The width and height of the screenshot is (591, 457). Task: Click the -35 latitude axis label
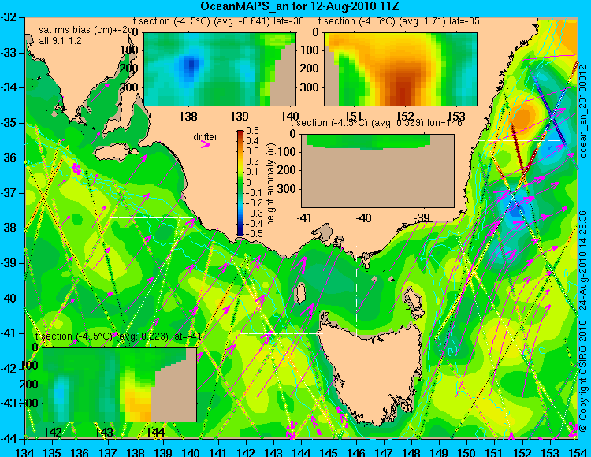click(9, 123)
